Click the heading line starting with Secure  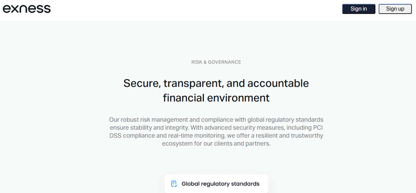pos(216,83)
